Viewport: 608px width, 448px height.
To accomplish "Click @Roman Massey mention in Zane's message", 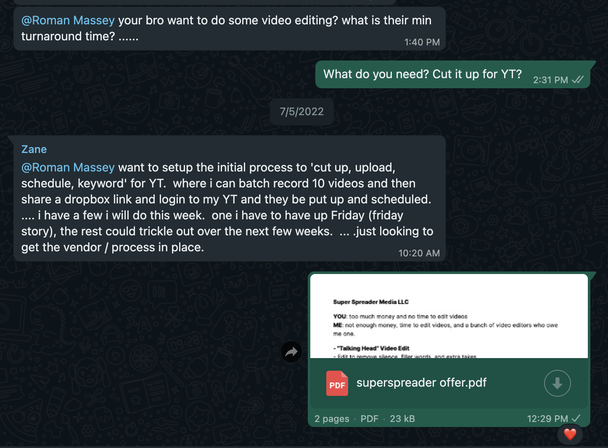I will click(68, 167).
